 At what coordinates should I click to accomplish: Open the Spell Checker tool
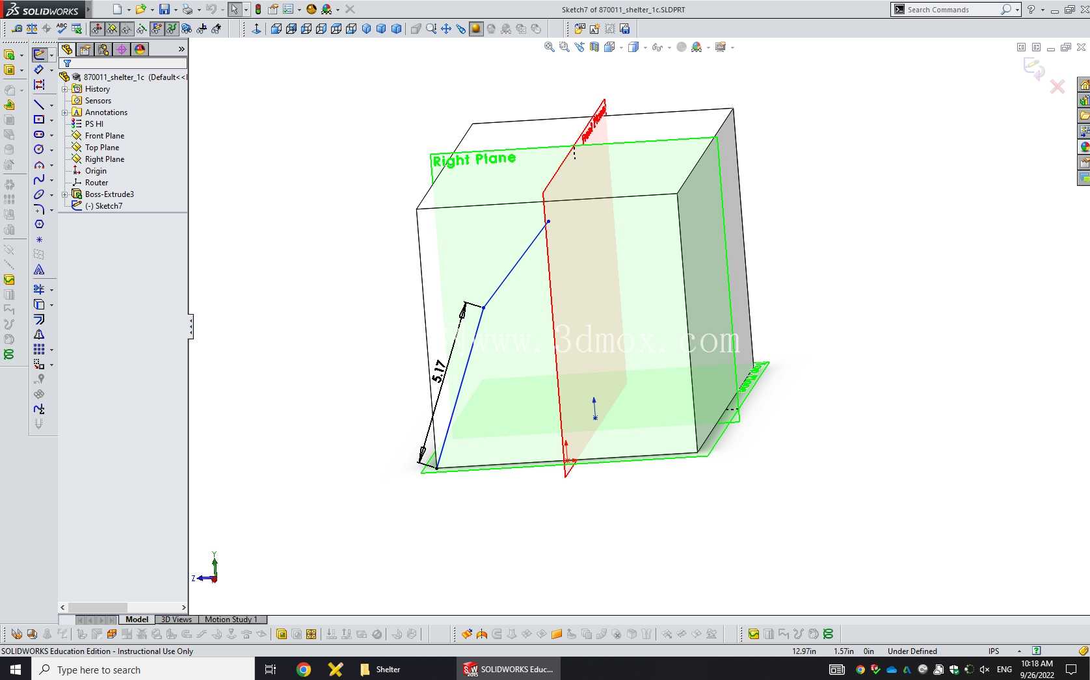pos(62,29)
